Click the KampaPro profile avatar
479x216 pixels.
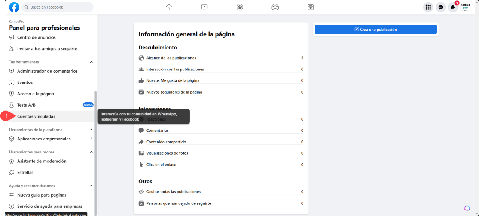point(465,7)
